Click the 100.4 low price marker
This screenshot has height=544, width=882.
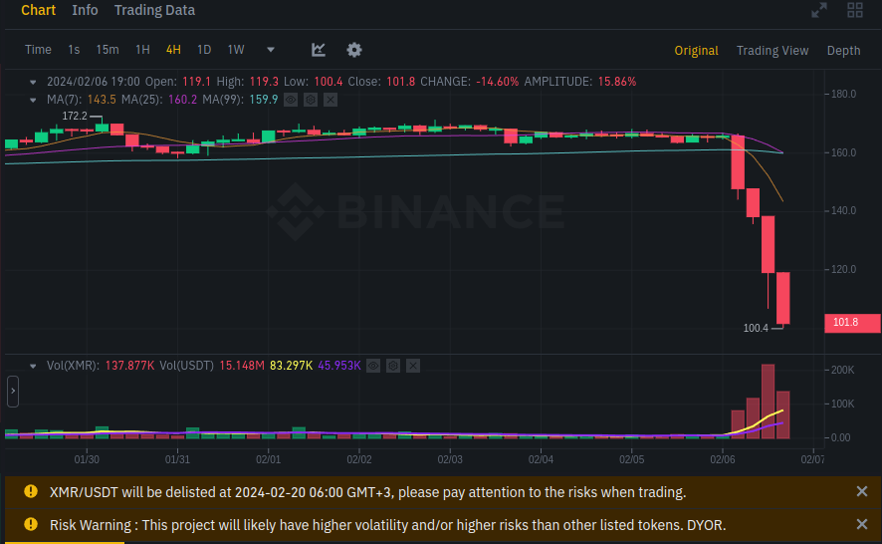tap(756, 328)
